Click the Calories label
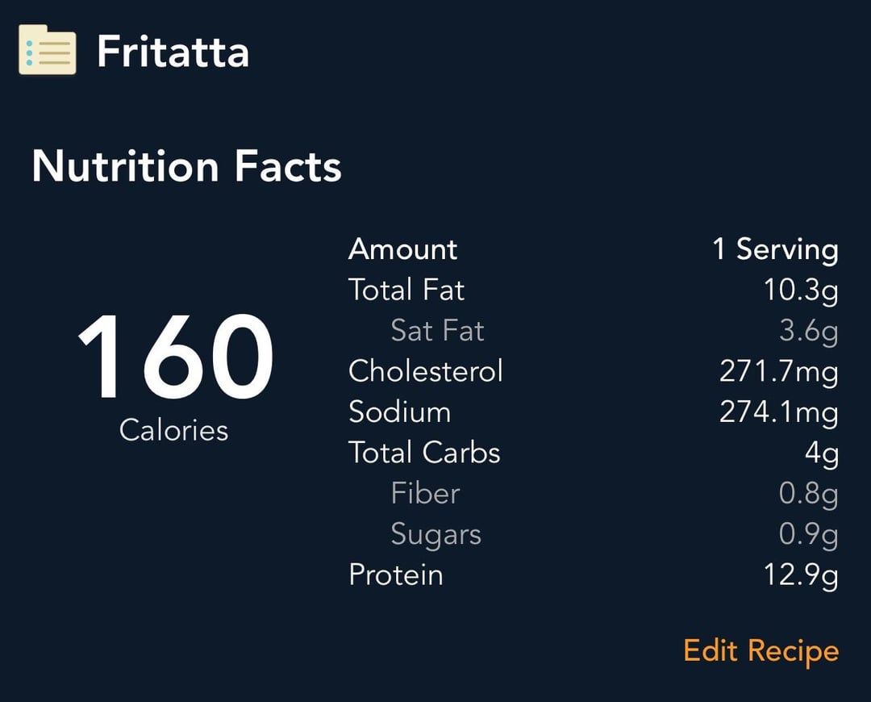The width and height of the screenshot is (871, 702). click(173, 430)
